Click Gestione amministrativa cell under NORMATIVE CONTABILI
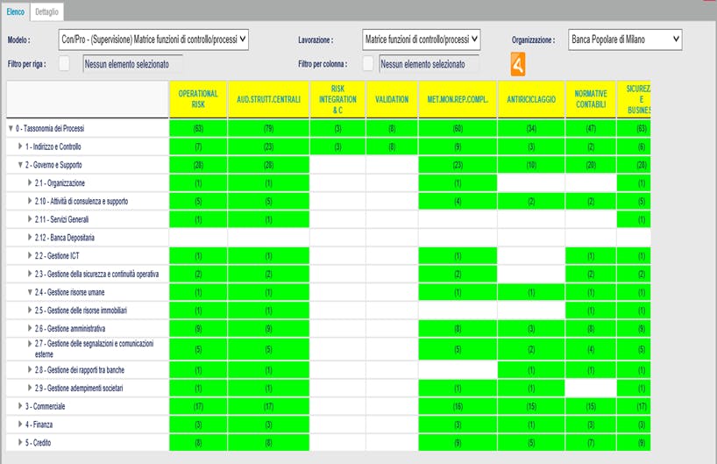 [x=591, y=329]
